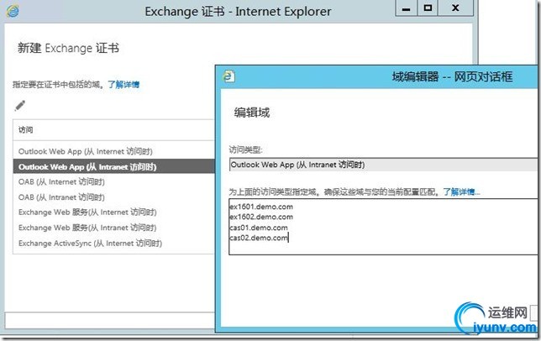Close the Exchange 证书 Internet Explorer window
541x341 pixels.
tap(455, 8)
